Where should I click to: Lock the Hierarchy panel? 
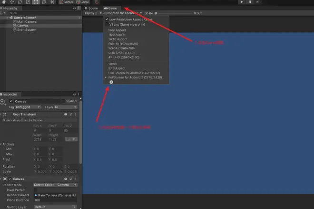tap(74, 8)
